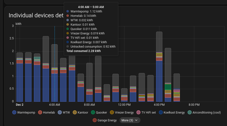Click the 2.5 y-axis value

click(12, 38)
